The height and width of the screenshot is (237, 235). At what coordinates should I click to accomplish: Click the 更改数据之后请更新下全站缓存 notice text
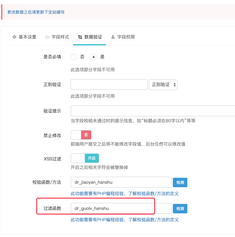(36, 12)
